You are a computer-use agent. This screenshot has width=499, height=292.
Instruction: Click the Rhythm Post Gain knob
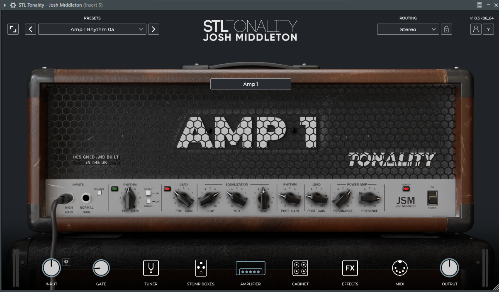290,198
